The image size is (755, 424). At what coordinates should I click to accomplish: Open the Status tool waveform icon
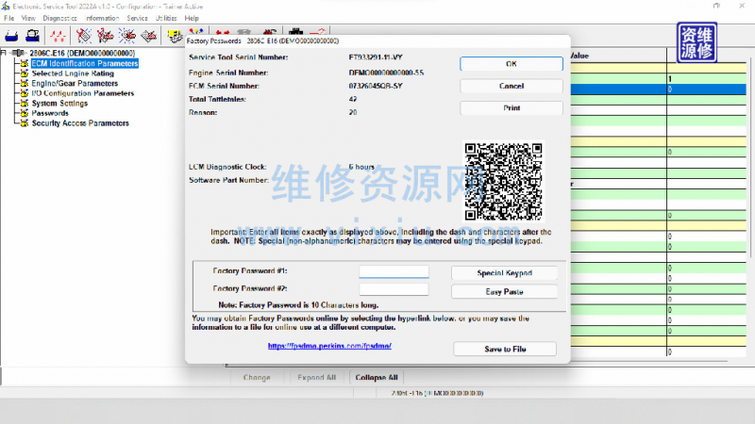59,36
